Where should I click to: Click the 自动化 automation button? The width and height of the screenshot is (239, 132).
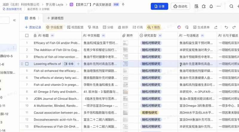tap(180, 6)
